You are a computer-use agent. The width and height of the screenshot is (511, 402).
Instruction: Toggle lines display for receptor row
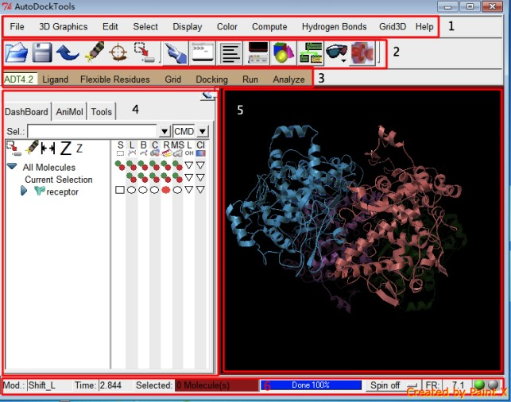[x=131, y=190]
